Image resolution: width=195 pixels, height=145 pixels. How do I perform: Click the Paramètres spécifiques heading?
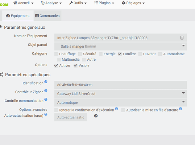28,74
